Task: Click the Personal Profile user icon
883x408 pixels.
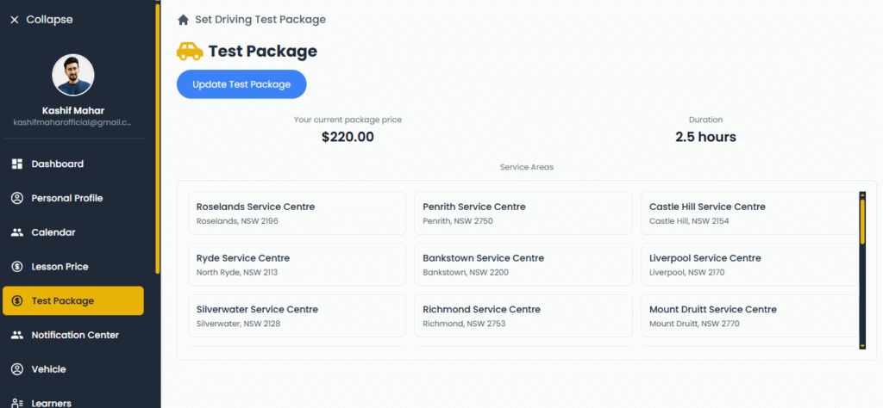Action: (16, 198)
